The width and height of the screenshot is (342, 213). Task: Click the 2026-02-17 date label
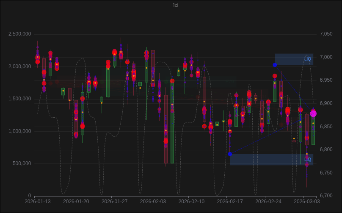click(230, 202)
